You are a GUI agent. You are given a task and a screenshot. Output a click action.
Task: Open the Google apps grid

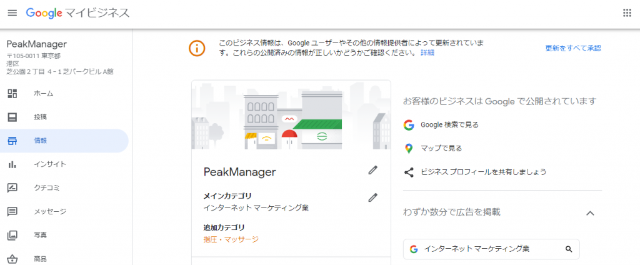[x=627, y=13]
